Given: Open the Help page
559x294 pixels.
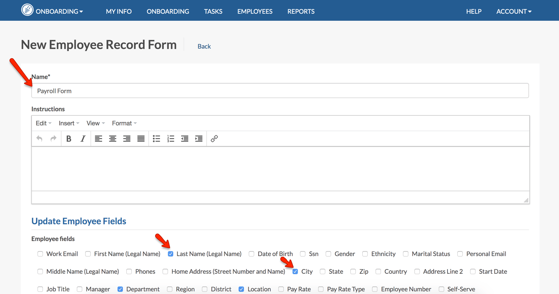Looking at the screenshot, I should (x=474, y=11).
